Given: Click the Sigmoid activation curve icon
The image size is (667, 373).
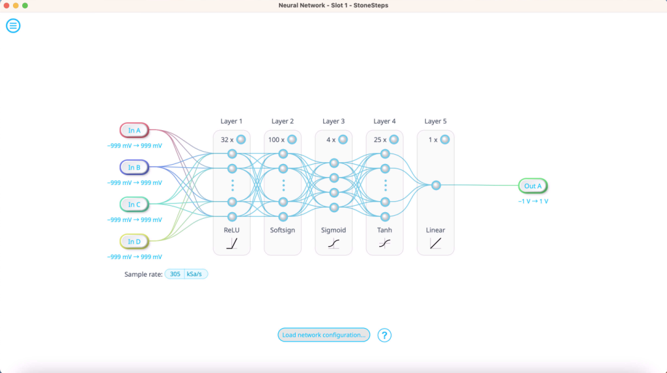Looking at the screenshot, I should point(333,244).
